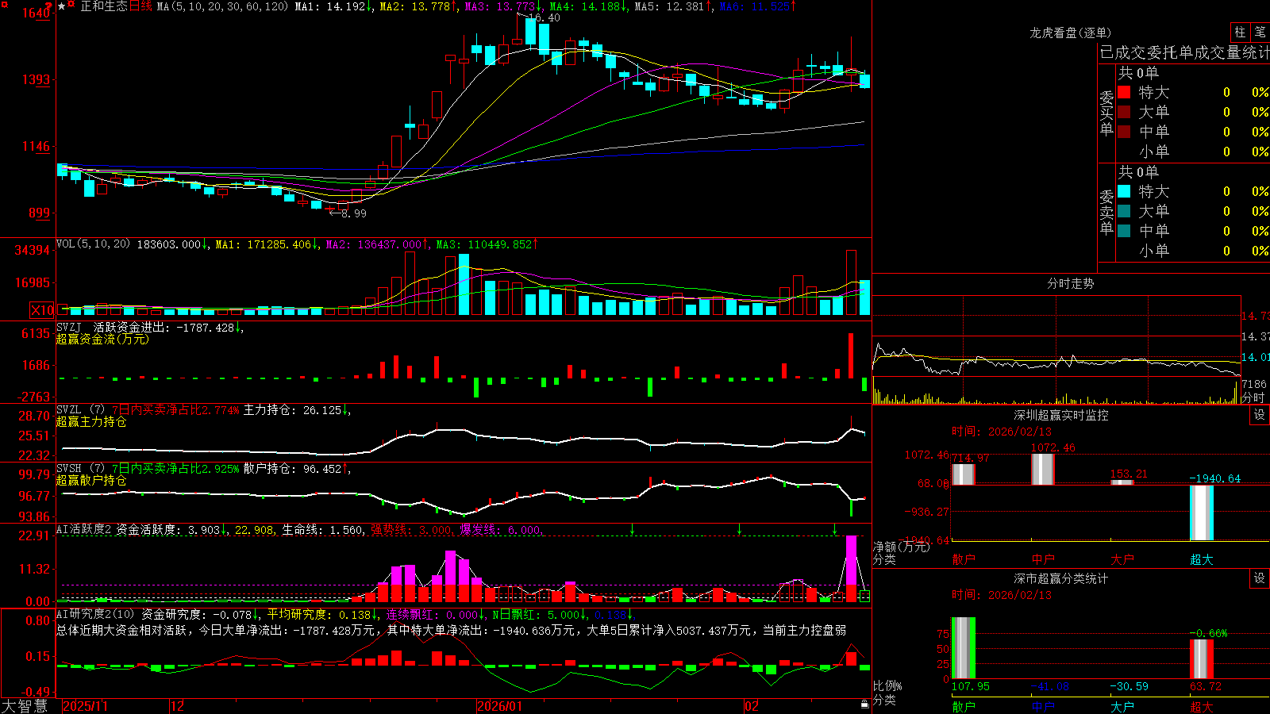Click the 超大 category label in 分类统计
Viewport: 1270px width, 714px height.
[x=1202, y=706]
